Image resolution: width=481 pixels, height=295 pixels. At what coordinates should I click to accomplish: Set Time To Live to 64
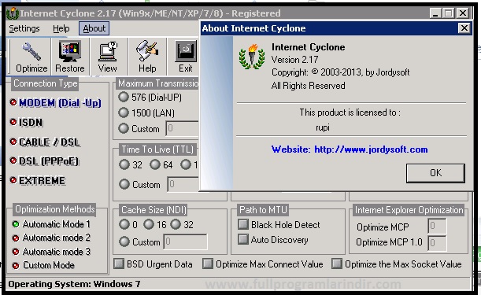pyautogui.click(x=155, y=164)
